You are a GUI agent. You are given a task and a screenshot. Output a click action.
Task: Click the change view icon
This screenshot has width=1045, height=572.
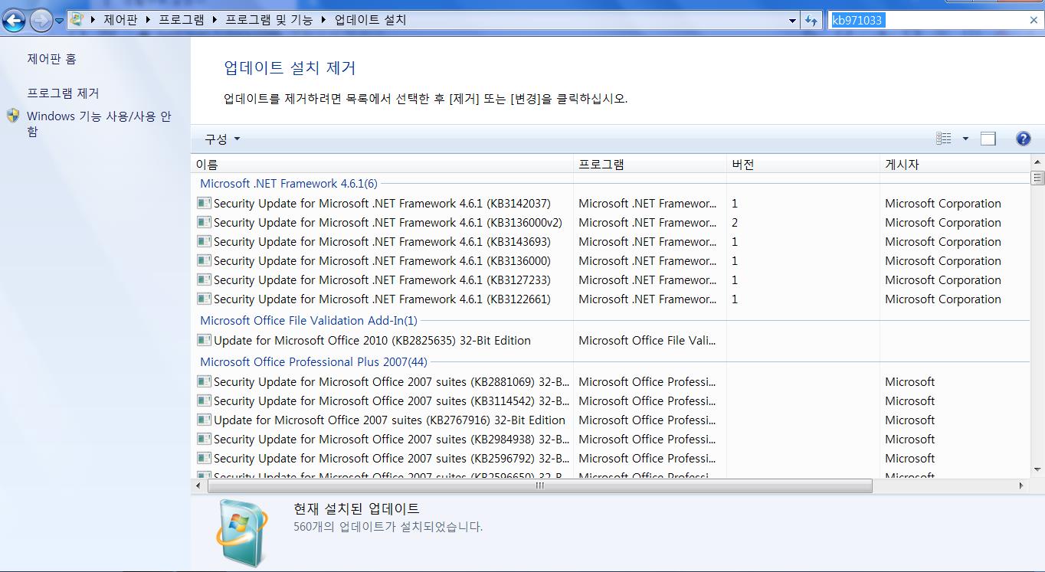(x=944, y=139)
